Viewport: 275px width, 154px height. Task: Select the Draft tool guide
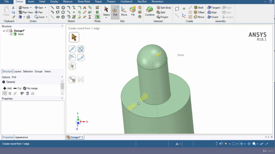tap(72, 58)
